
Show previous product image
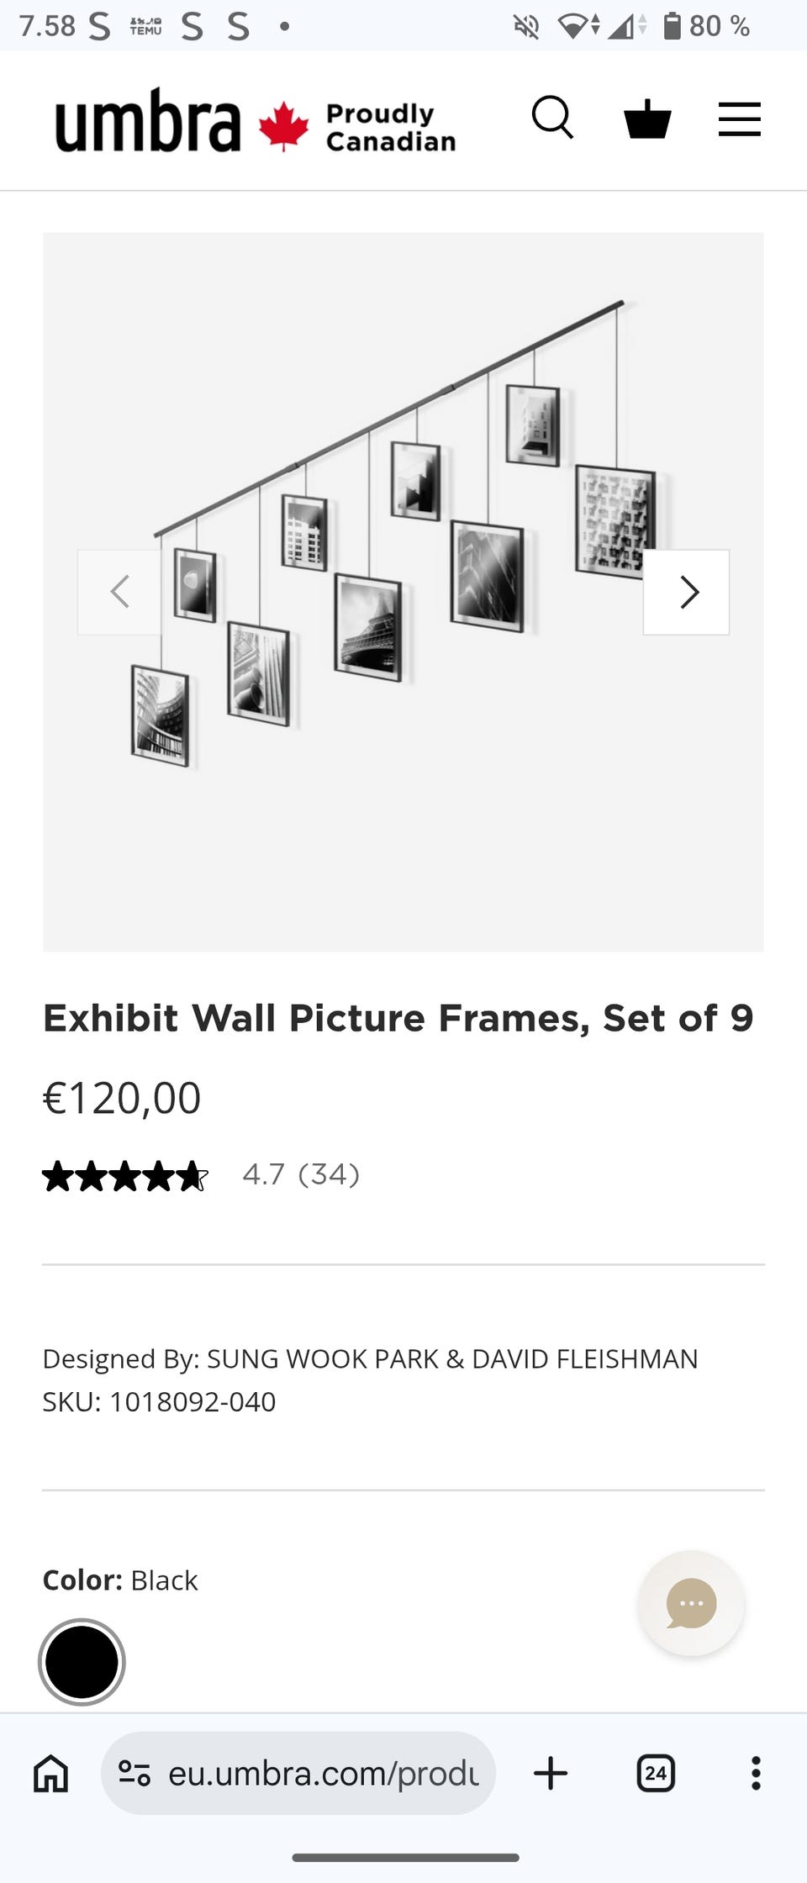119,592
